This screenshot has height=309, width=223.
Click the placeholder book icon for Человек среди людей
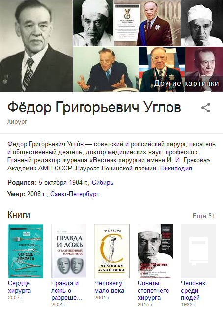[198, 251]
